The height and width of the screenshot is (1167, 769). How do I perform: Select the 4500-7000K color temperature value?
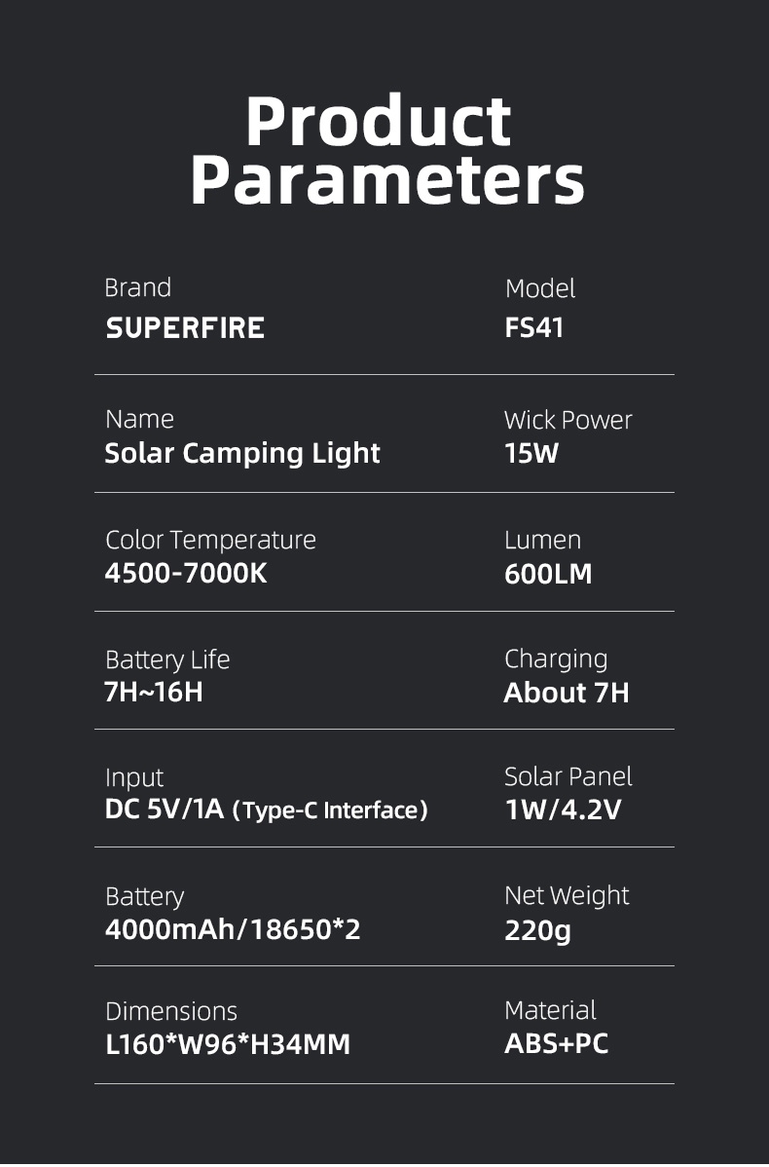pyautogui.click(x=186, y=573)
